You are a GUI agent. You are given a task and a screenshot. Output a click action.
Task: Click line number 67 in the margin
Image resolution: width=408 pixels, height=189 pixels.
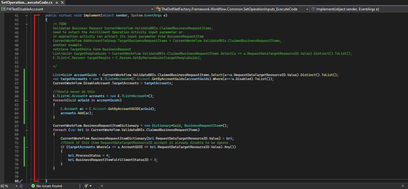pyautogui.click(x=17, y=125)
